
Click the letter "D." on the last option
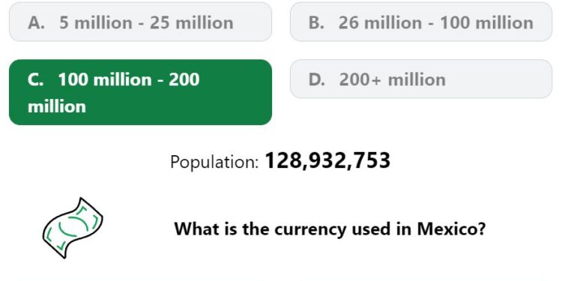point(317,79)
